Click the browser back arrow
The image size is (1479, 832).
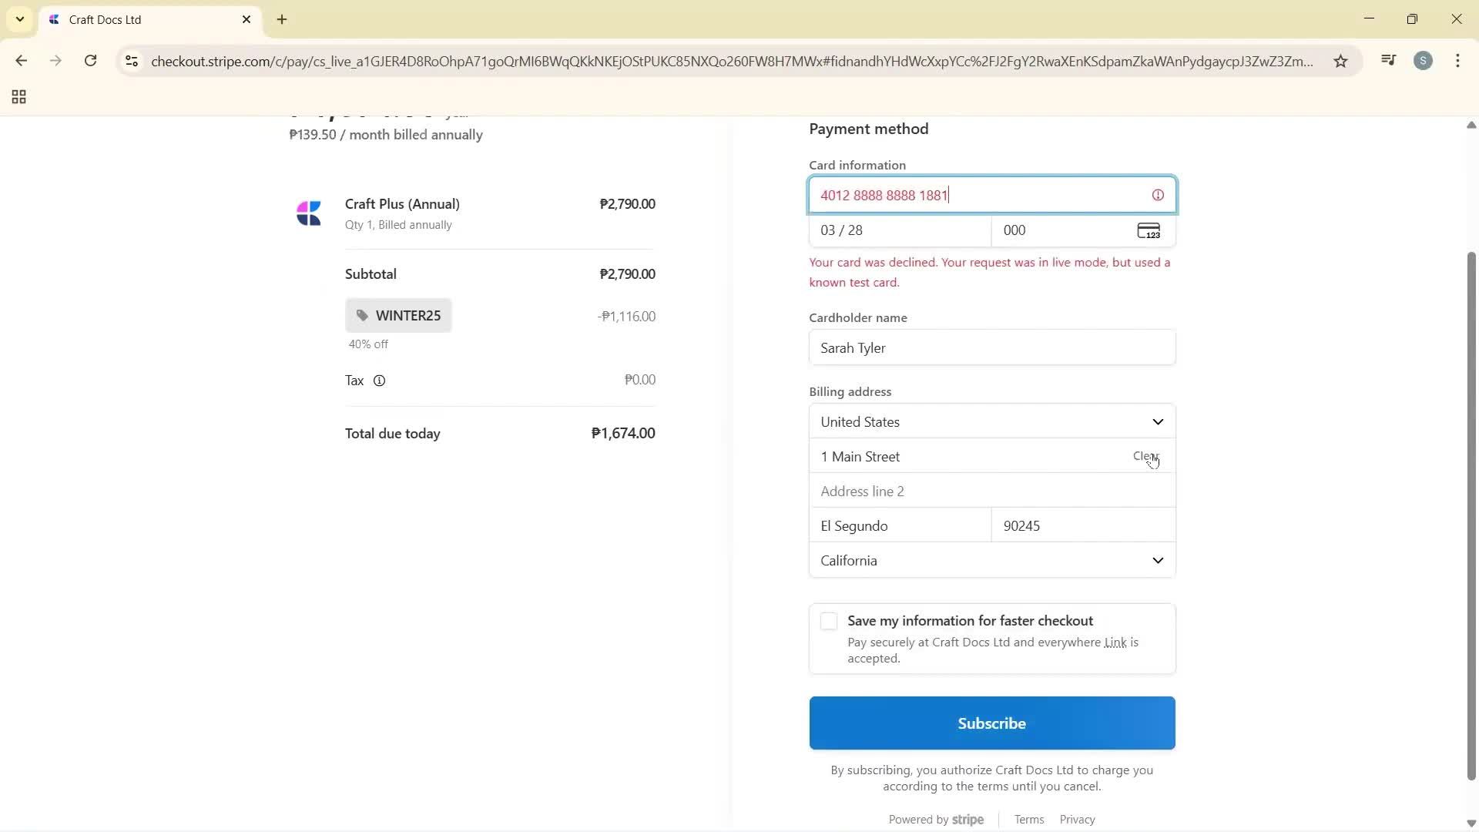tap(22, 61)
